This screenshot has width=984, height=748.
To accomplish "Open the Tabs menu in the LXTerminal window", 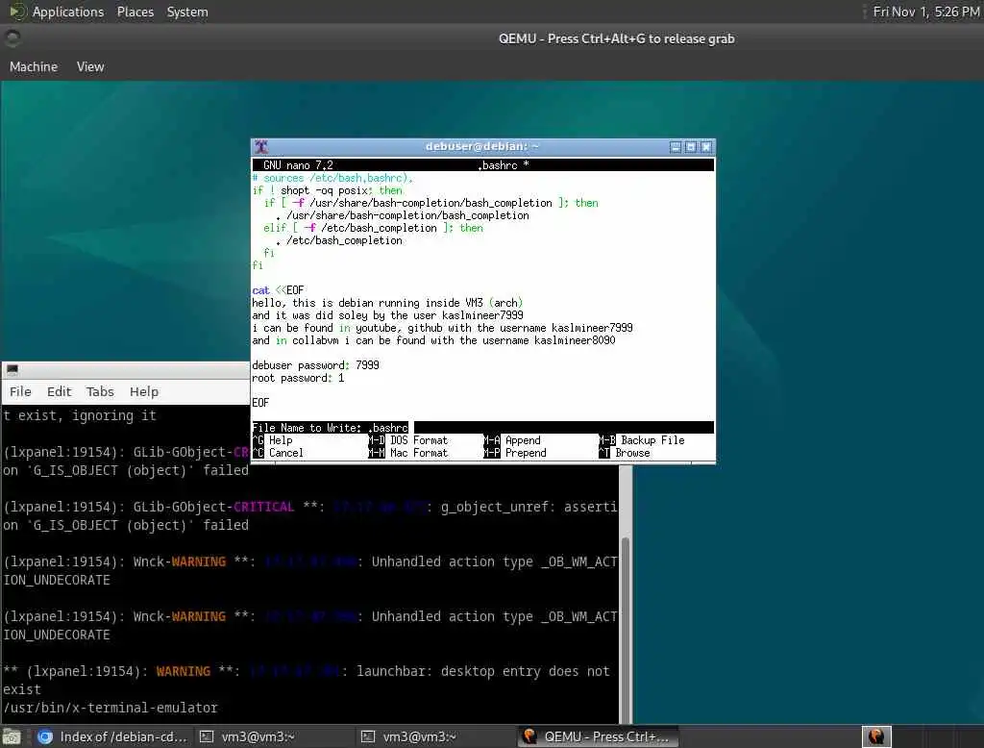I will pos(100,391).
